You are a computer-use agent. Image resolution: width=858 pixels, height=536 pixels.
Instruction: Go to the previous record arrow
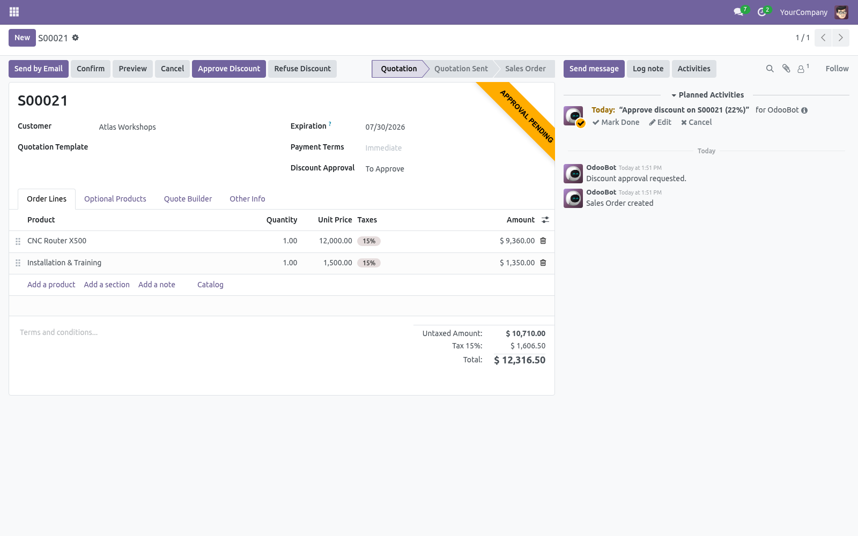(823, 38)
